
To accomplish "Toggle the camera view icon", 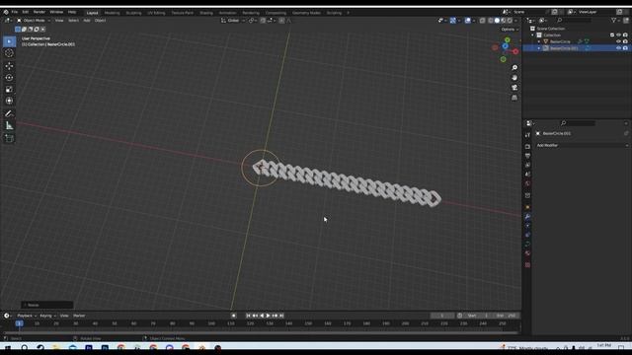I will (514, 88).
